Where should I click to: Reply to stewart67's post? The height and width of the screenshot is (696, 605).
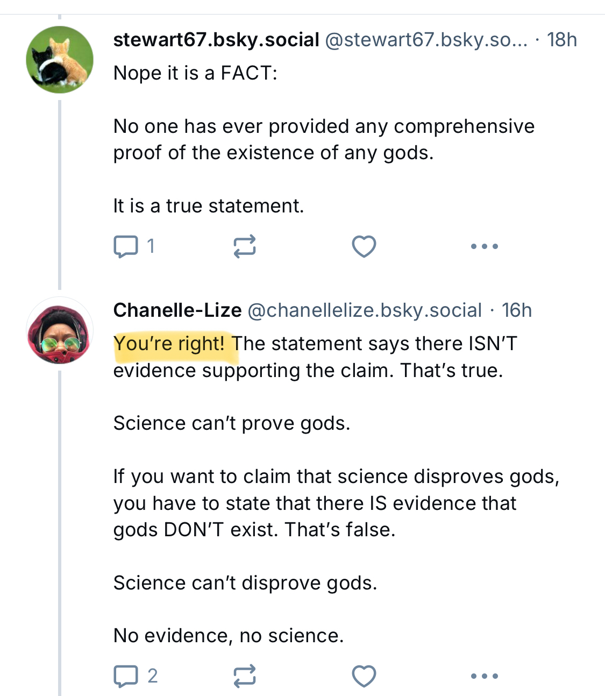point(126,246)
